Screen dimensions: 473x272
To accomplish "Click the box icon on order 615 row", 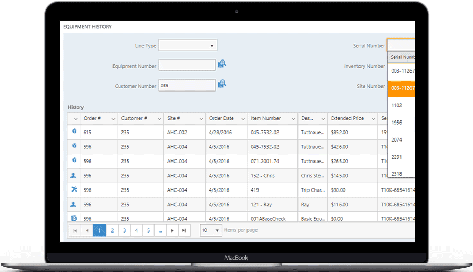I will coord(74,131).
